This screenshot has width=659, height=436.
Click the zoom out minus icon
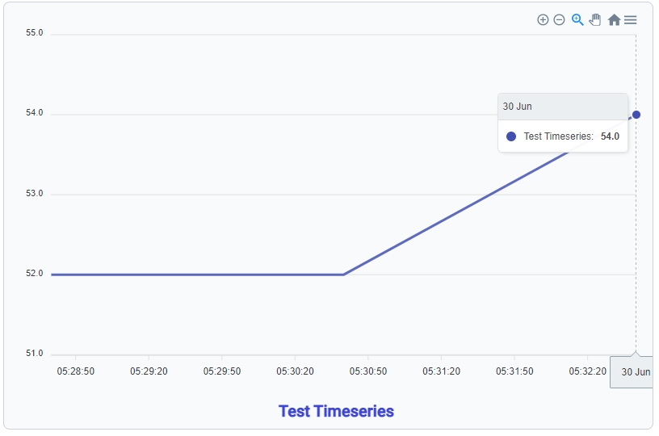tap(559, 20)
